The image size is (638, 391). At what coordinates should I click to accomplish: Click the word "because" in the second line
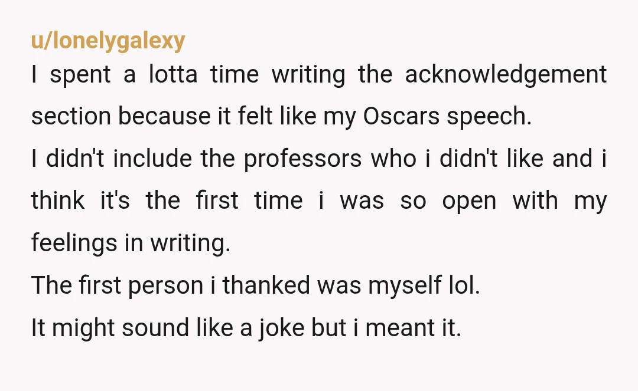164,116
